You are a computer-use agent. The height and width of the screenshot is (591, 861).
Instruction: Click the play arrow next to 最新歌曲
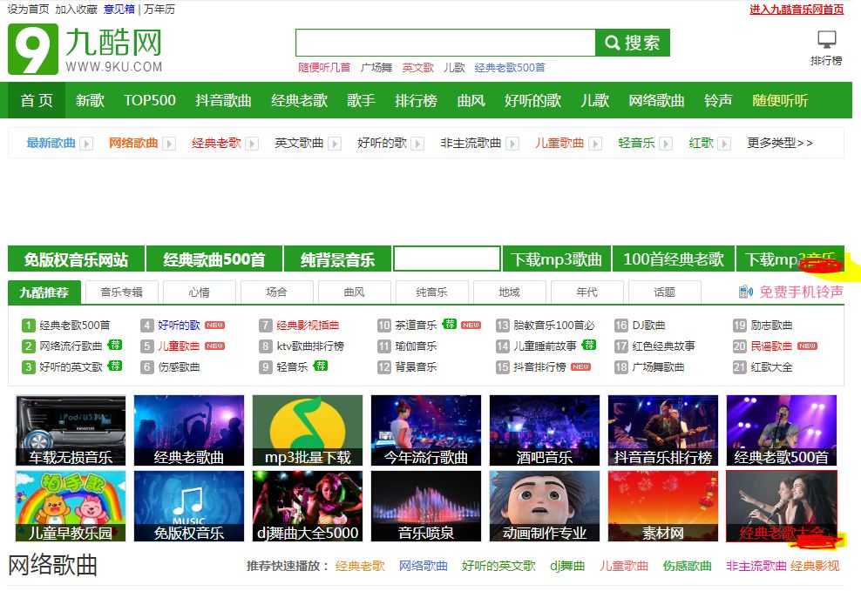pyautogui.click(x=86, y=144)
